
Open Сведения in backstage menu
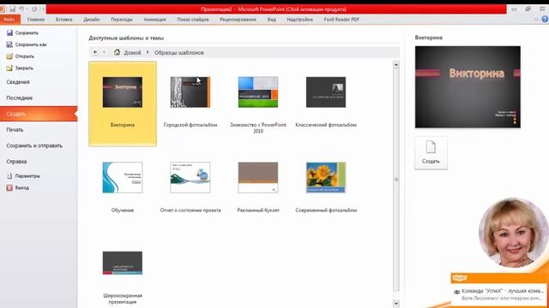pos(18,82)
